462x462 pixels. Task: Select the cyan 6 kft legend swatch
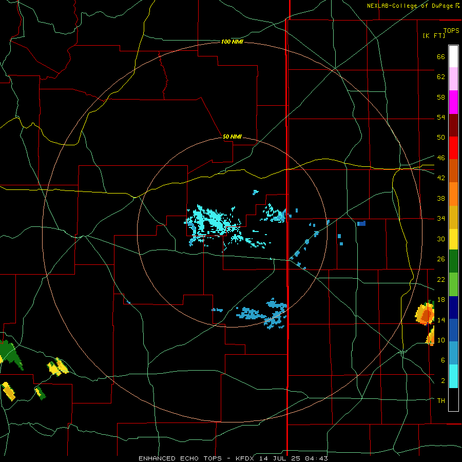click(x=453, y=376)
